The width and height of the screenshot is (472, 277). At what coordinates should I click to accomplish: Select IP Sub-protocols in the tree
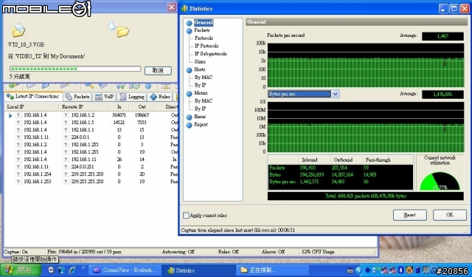(211, 54)
